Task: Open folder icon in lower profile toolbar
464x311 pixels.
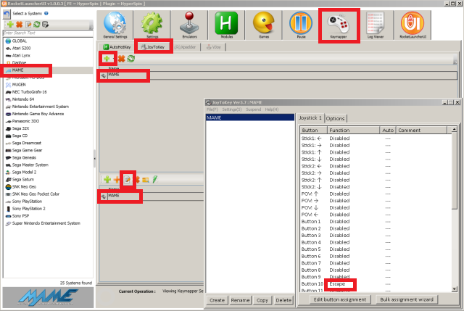Action: point(145,179)
